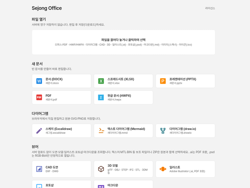Open the 포토샵 viewer card
The image size is (250, 188).
tap(62, 184)
